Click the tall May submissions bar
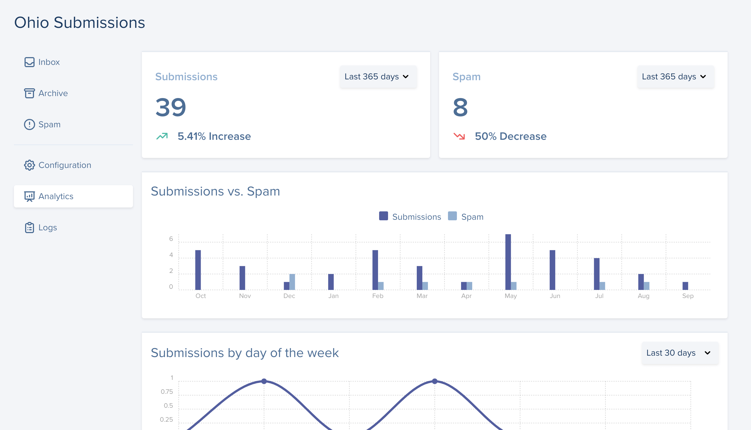The image size is (751, 430). [x=508, y=262]
